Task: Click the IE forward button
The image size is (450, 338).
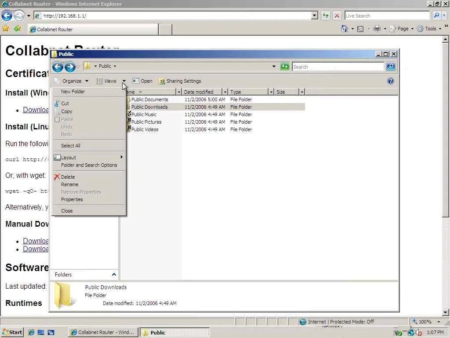Action: [19, 15]
